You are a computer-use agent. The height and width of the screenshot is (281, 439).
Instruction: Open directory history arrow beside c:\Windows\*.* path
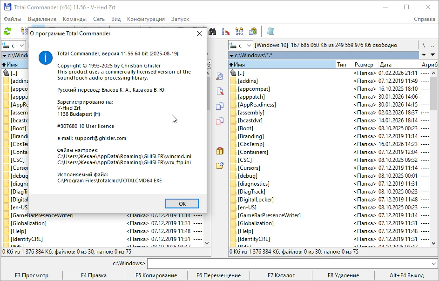coord(433,55)
